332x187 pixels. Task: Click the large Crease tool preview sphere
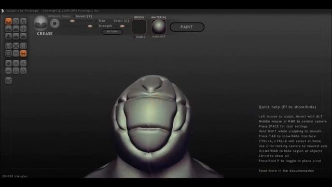point(40,23)
